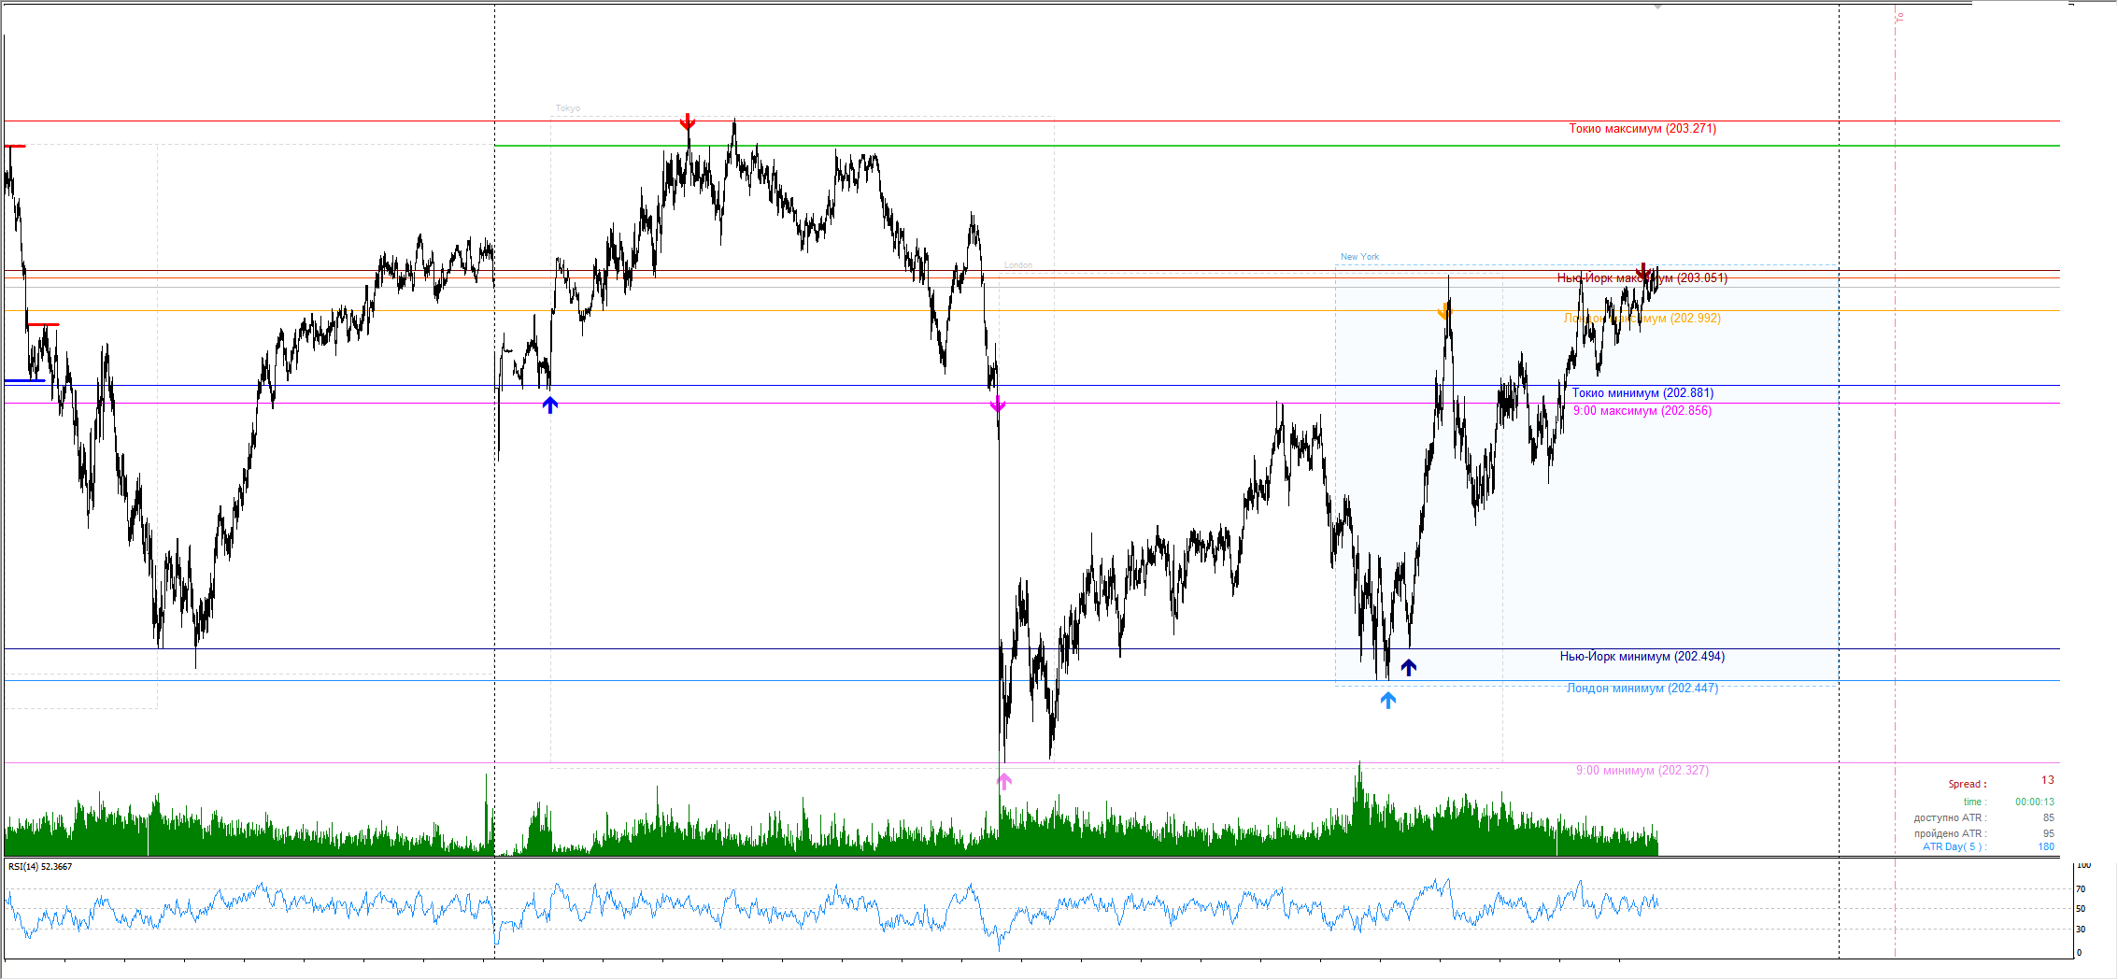Click the magenta down arrow at 9:00 high

tap(998, 404)
